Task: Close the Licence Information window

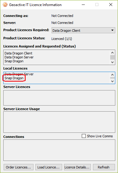Action: pyautogui.click(x=111, y=5)
